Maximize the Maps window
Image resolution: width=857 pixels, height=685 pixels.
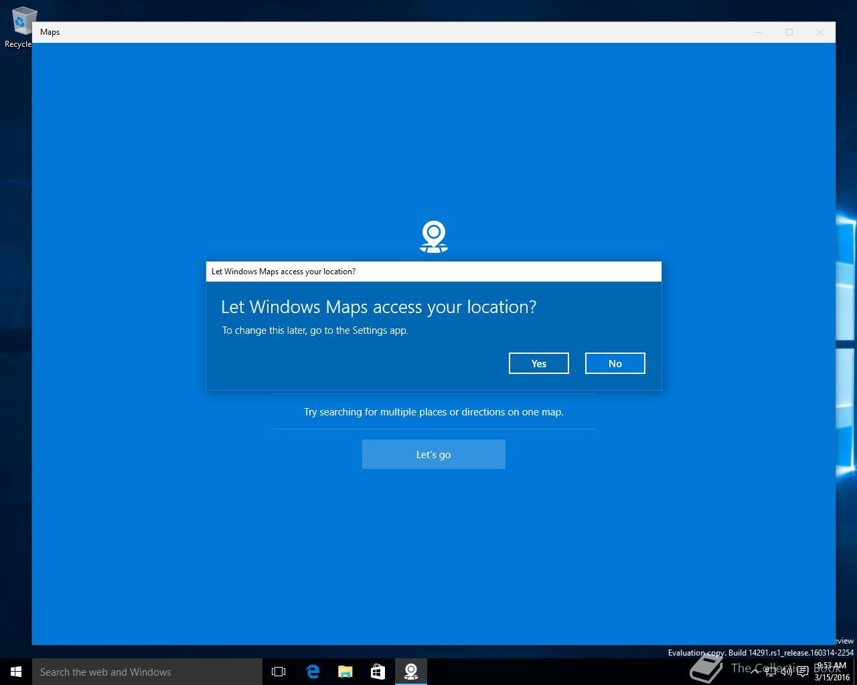click(789, 32)
